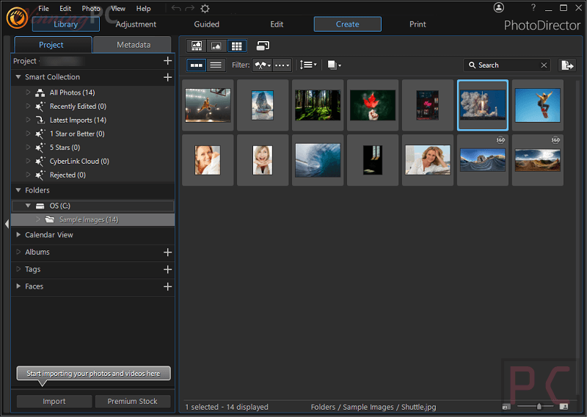Go to the Adjustment module
587x417 pixels.
click(x=136, y=24)
